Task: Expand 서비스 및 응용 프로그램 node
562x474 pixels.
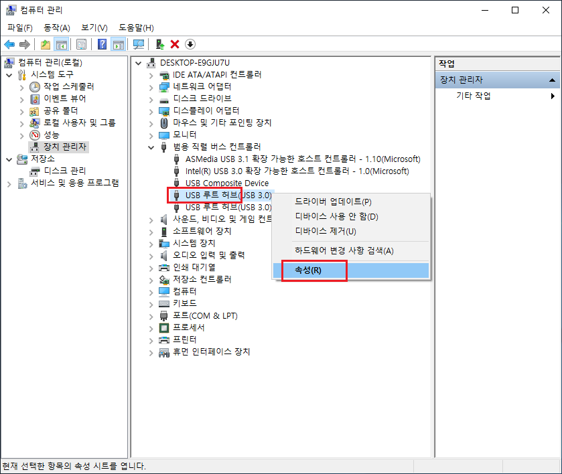Action: (x=9, y=184)
